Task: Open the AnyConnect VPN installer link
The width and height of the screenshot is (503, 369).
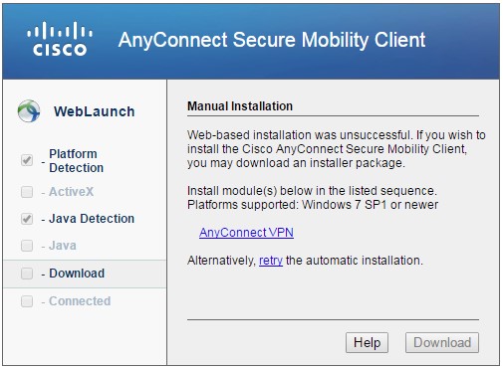Action: pyautogui.click(x=246, y=233)
